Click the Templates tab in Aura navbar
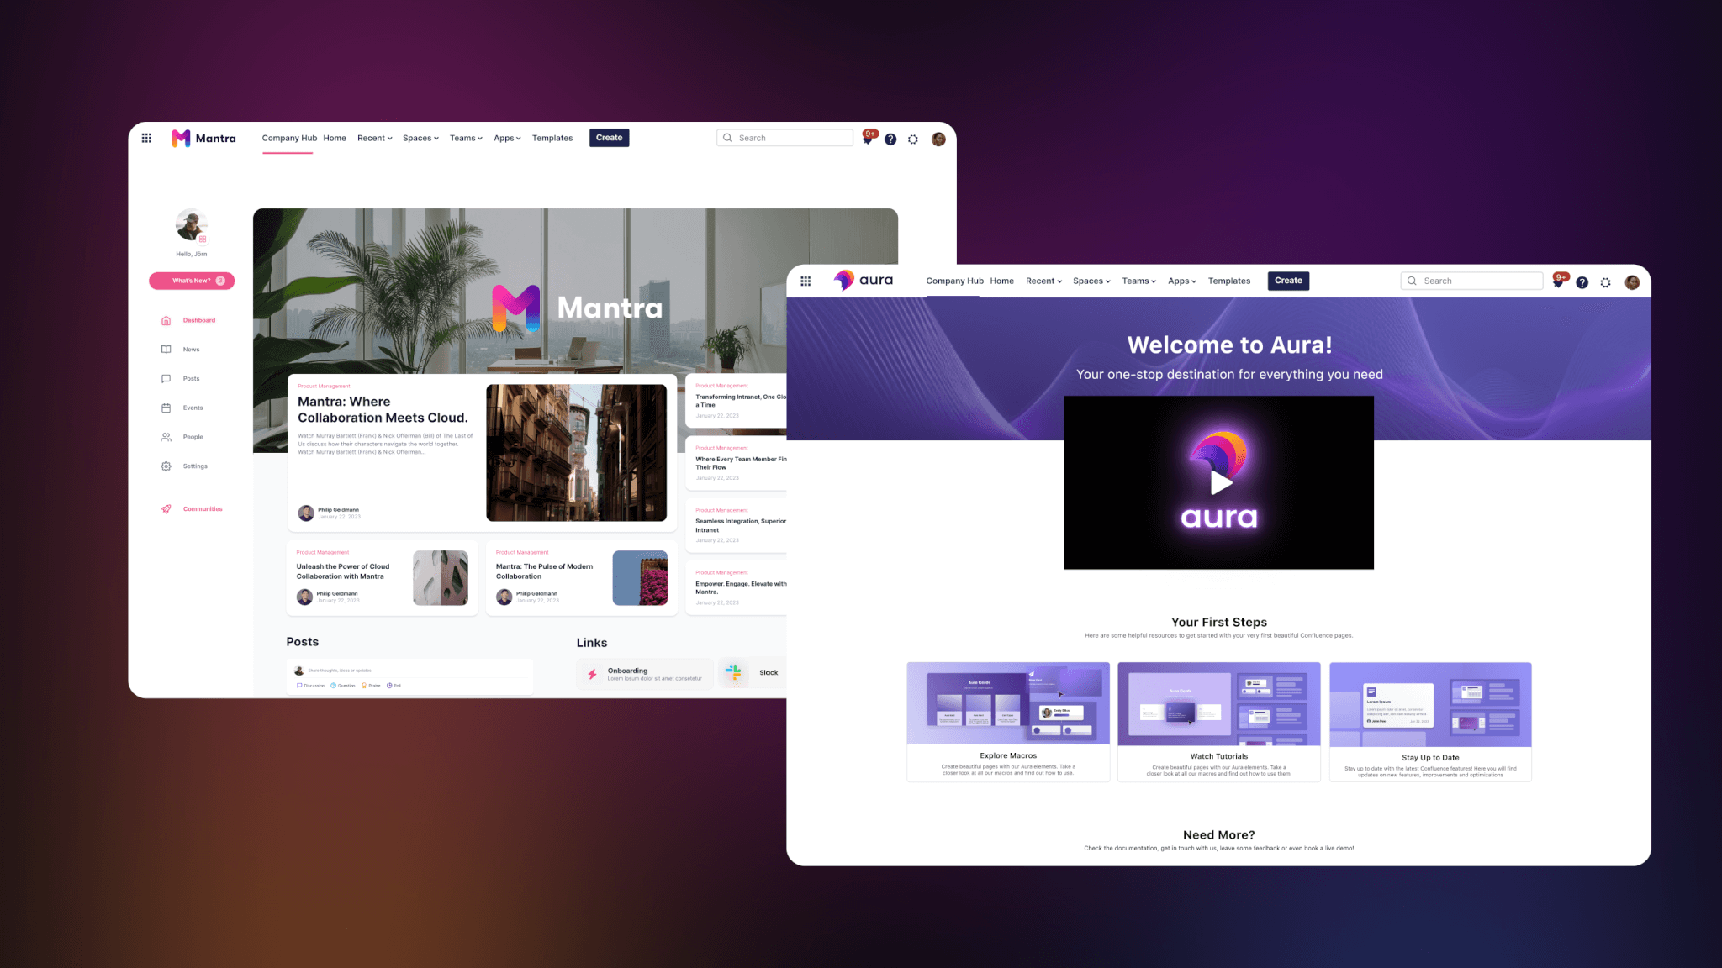Viewport: 1722px width, 968px height. (1228, 280)
